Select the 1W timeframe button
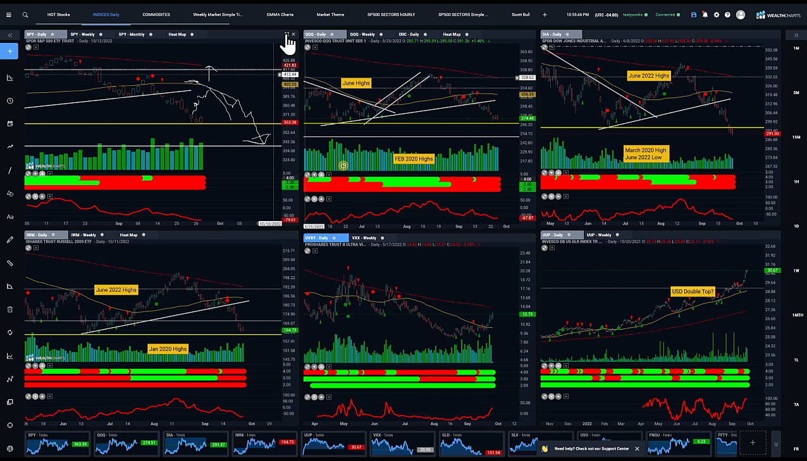807x461 pixels. 796,271
